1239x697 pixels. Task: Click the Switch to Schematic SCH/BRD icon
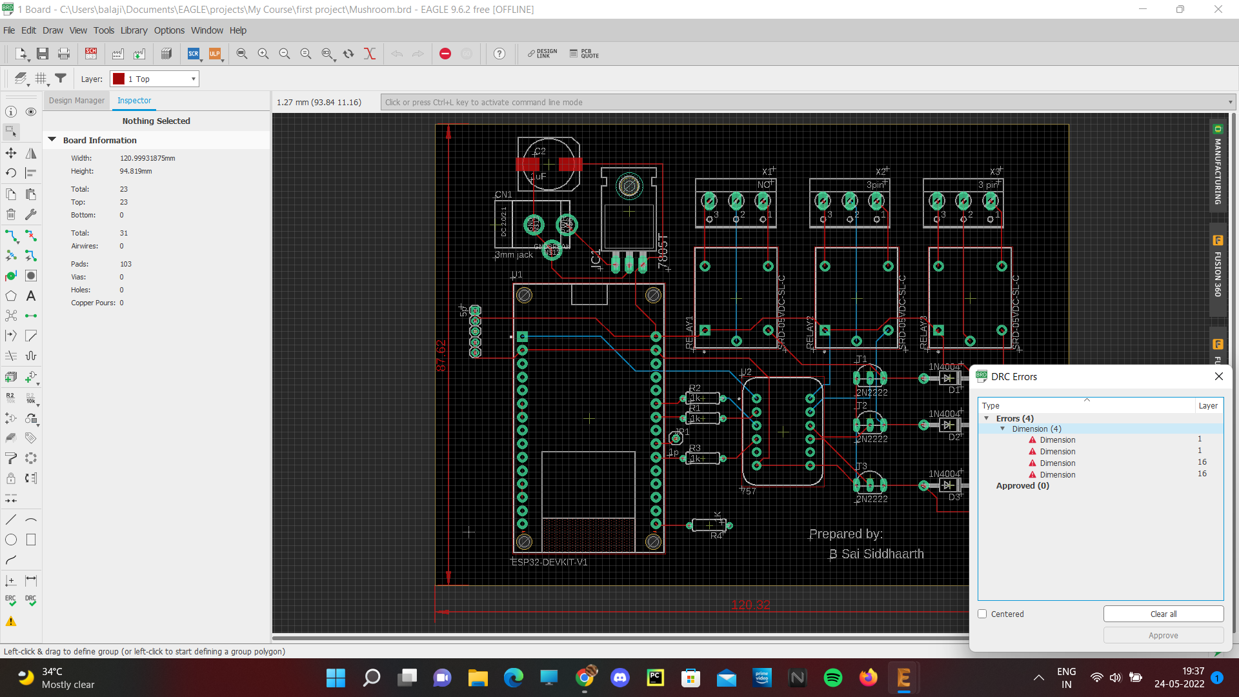[91, 54]
